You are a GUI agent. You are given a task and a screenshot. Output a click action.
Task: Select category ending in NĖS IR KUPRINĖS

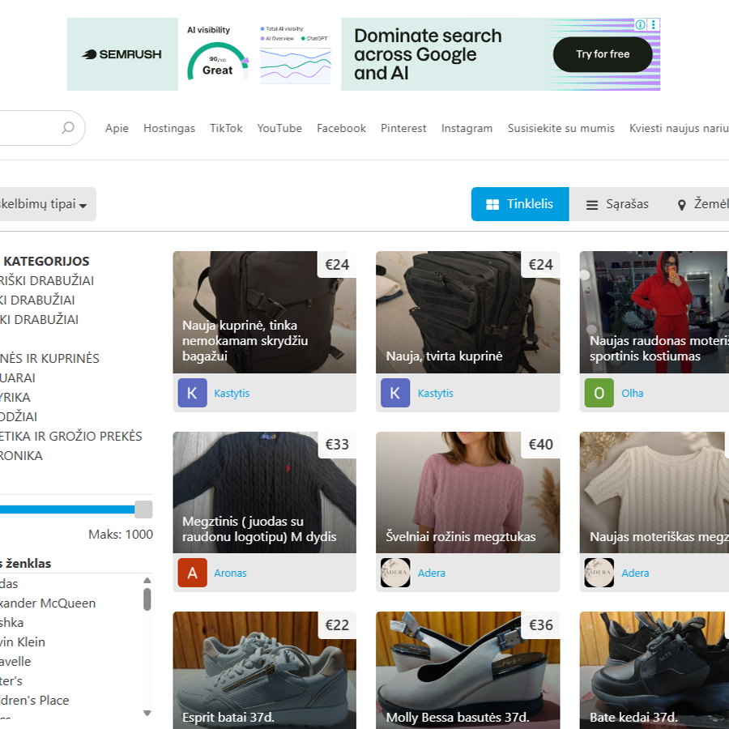click(49, 359)
